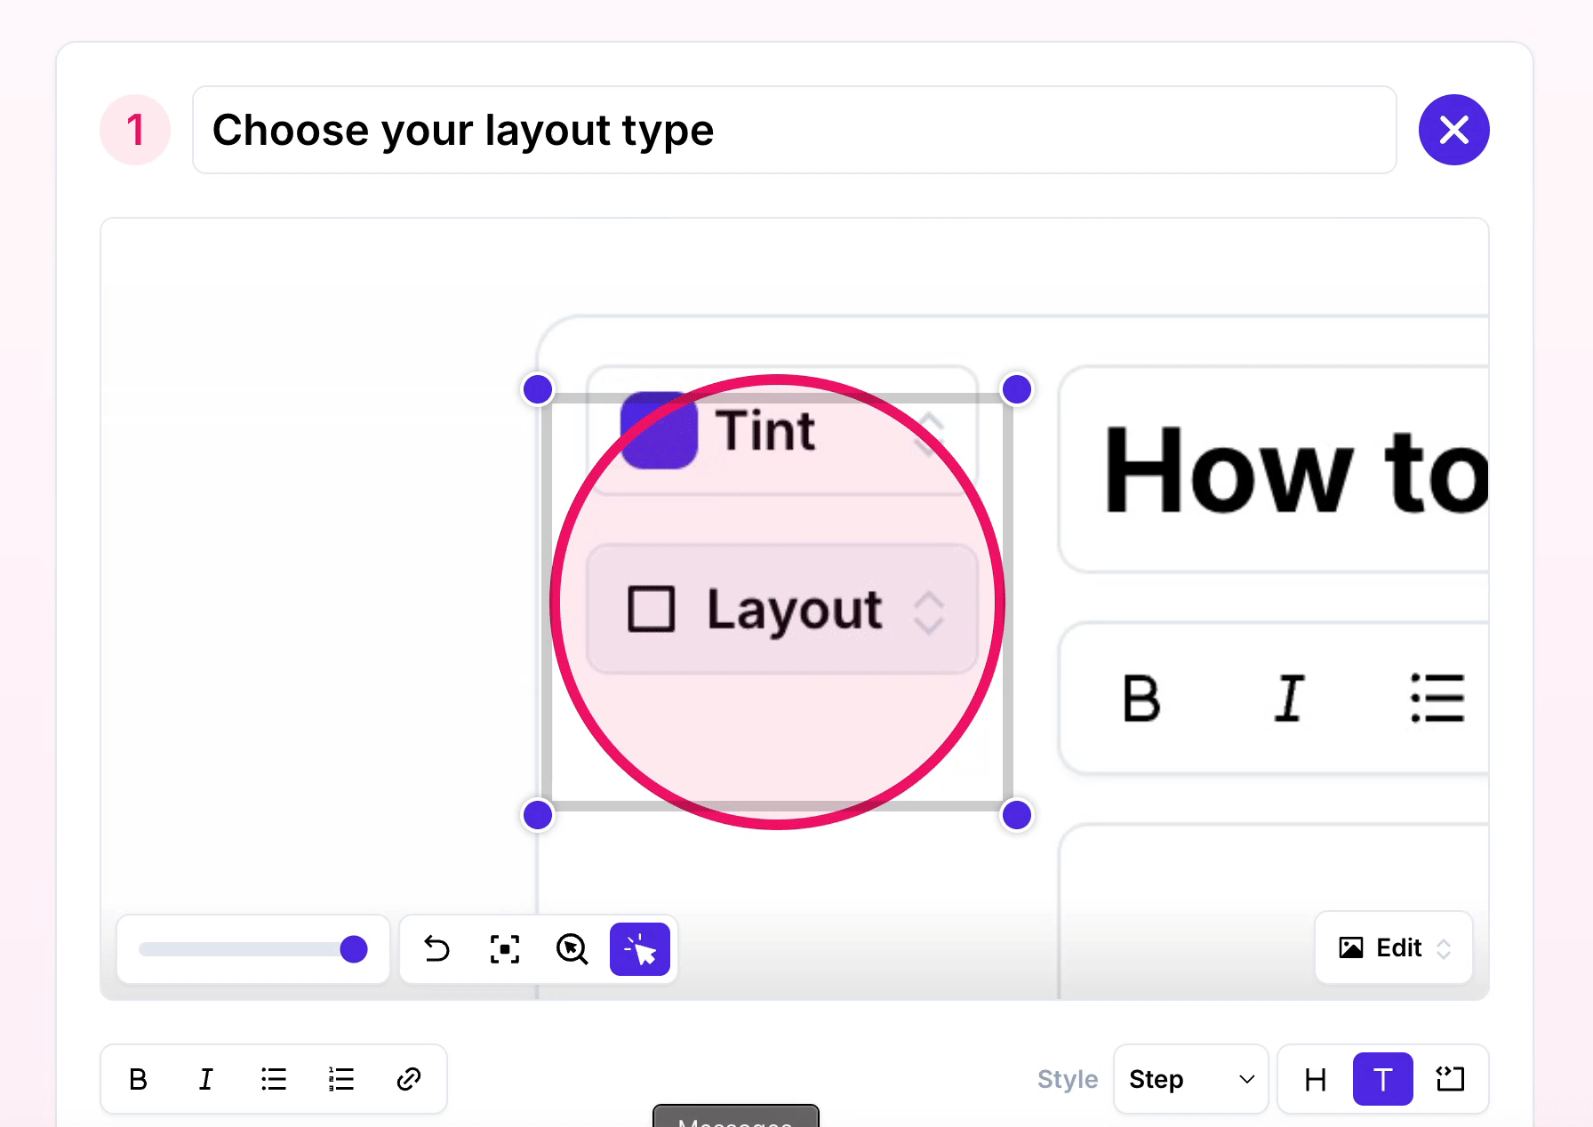Open the Step style dropdown

point(1190,1079)
